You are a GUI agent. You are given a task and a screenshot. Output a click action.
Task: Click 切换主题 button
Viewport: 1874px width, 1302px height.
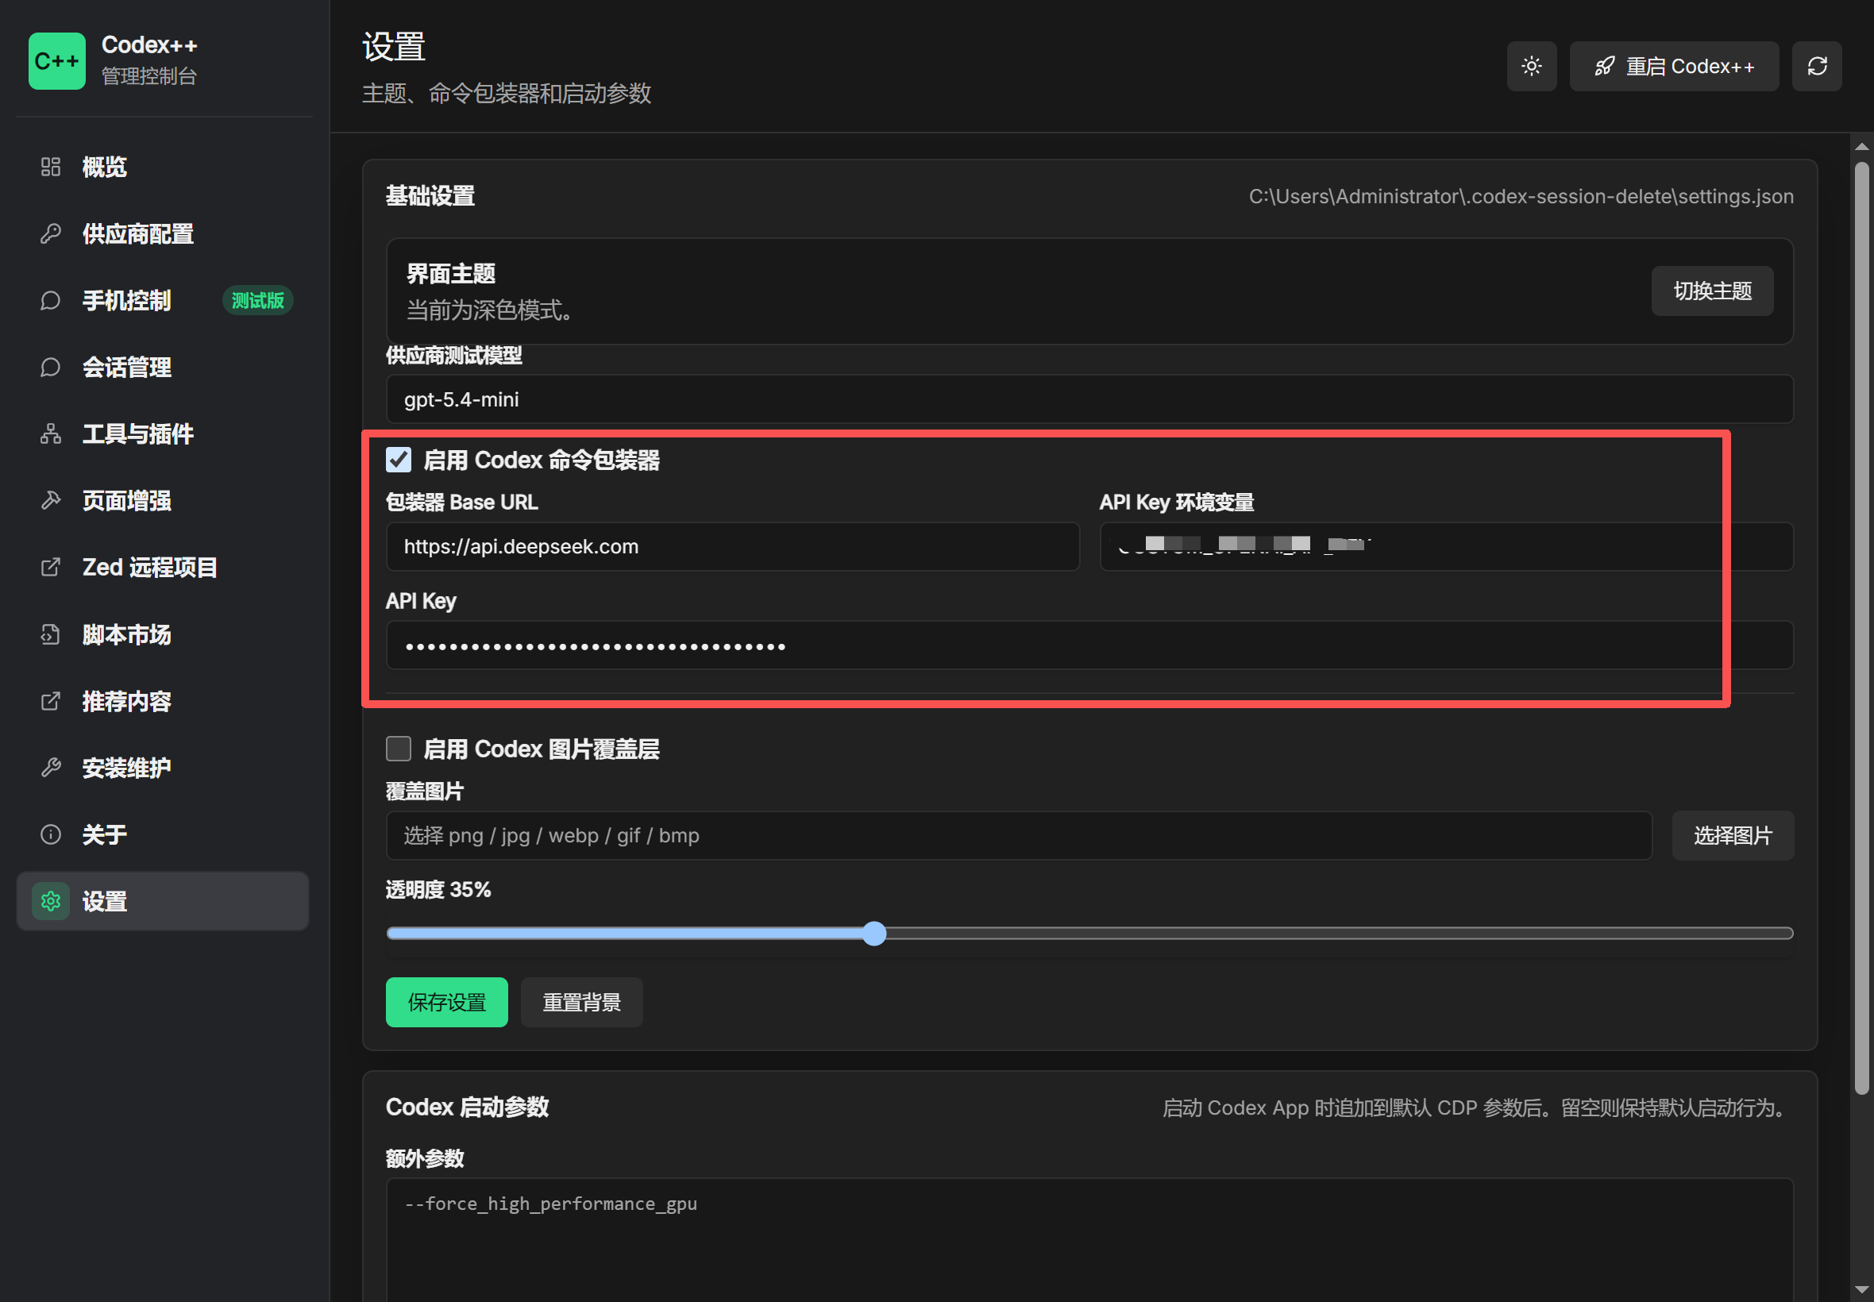point(1712,291)
